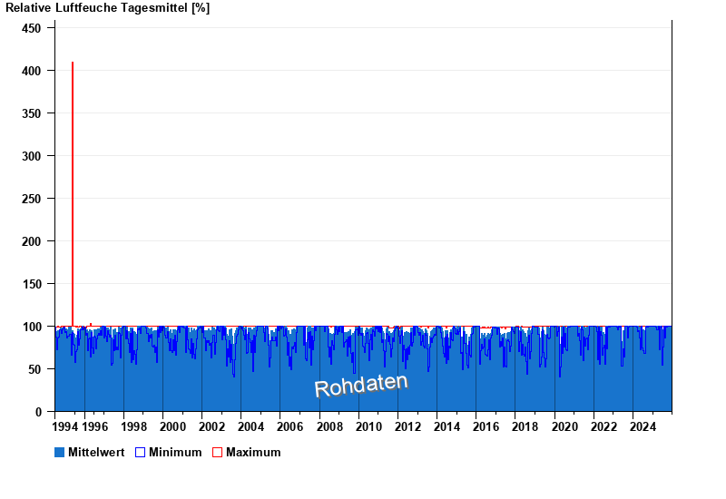Click the 2000 label on the x-axis
This screenshot has height=499, width=726.
tap(172, 426)
